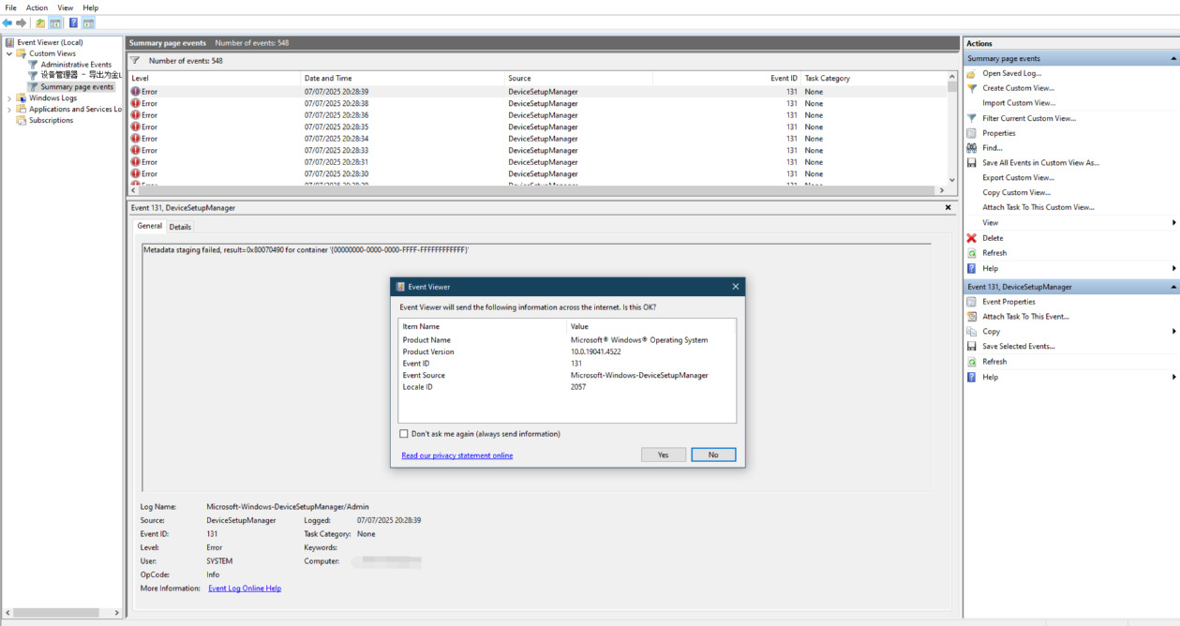Toggle the Show/Hide Action Pane toolbar icon
The height and width of the screenshot is (626, 1180).
pos(88,22)
